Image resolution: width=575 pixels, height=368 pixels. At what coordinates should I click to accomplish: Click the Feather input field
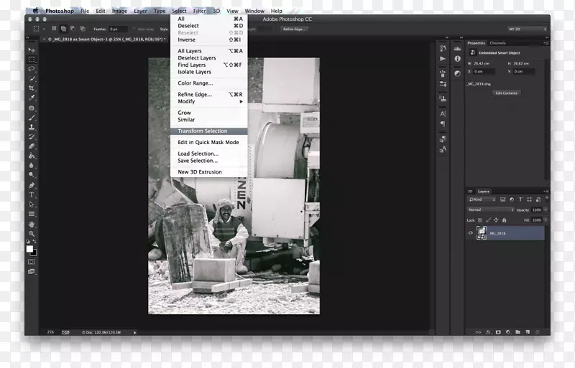118,29
